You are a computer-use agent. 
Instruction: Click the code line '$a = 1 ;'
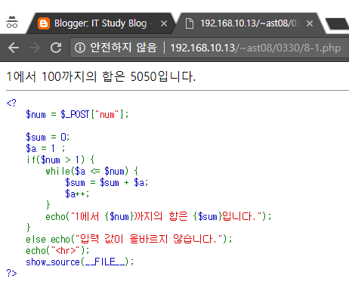45,148
